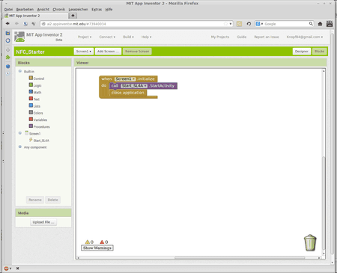Screen dimensions: 337x273
Task: Click the reload page icon
Action: click(249, 24)
